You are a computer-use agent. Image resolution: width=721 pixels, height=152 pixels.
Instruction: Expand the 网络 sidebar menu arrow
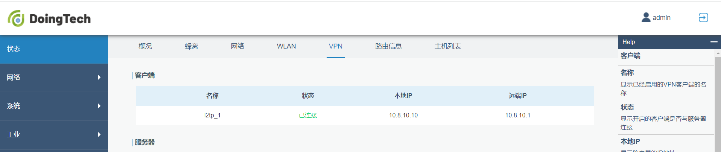coord(99,78)
